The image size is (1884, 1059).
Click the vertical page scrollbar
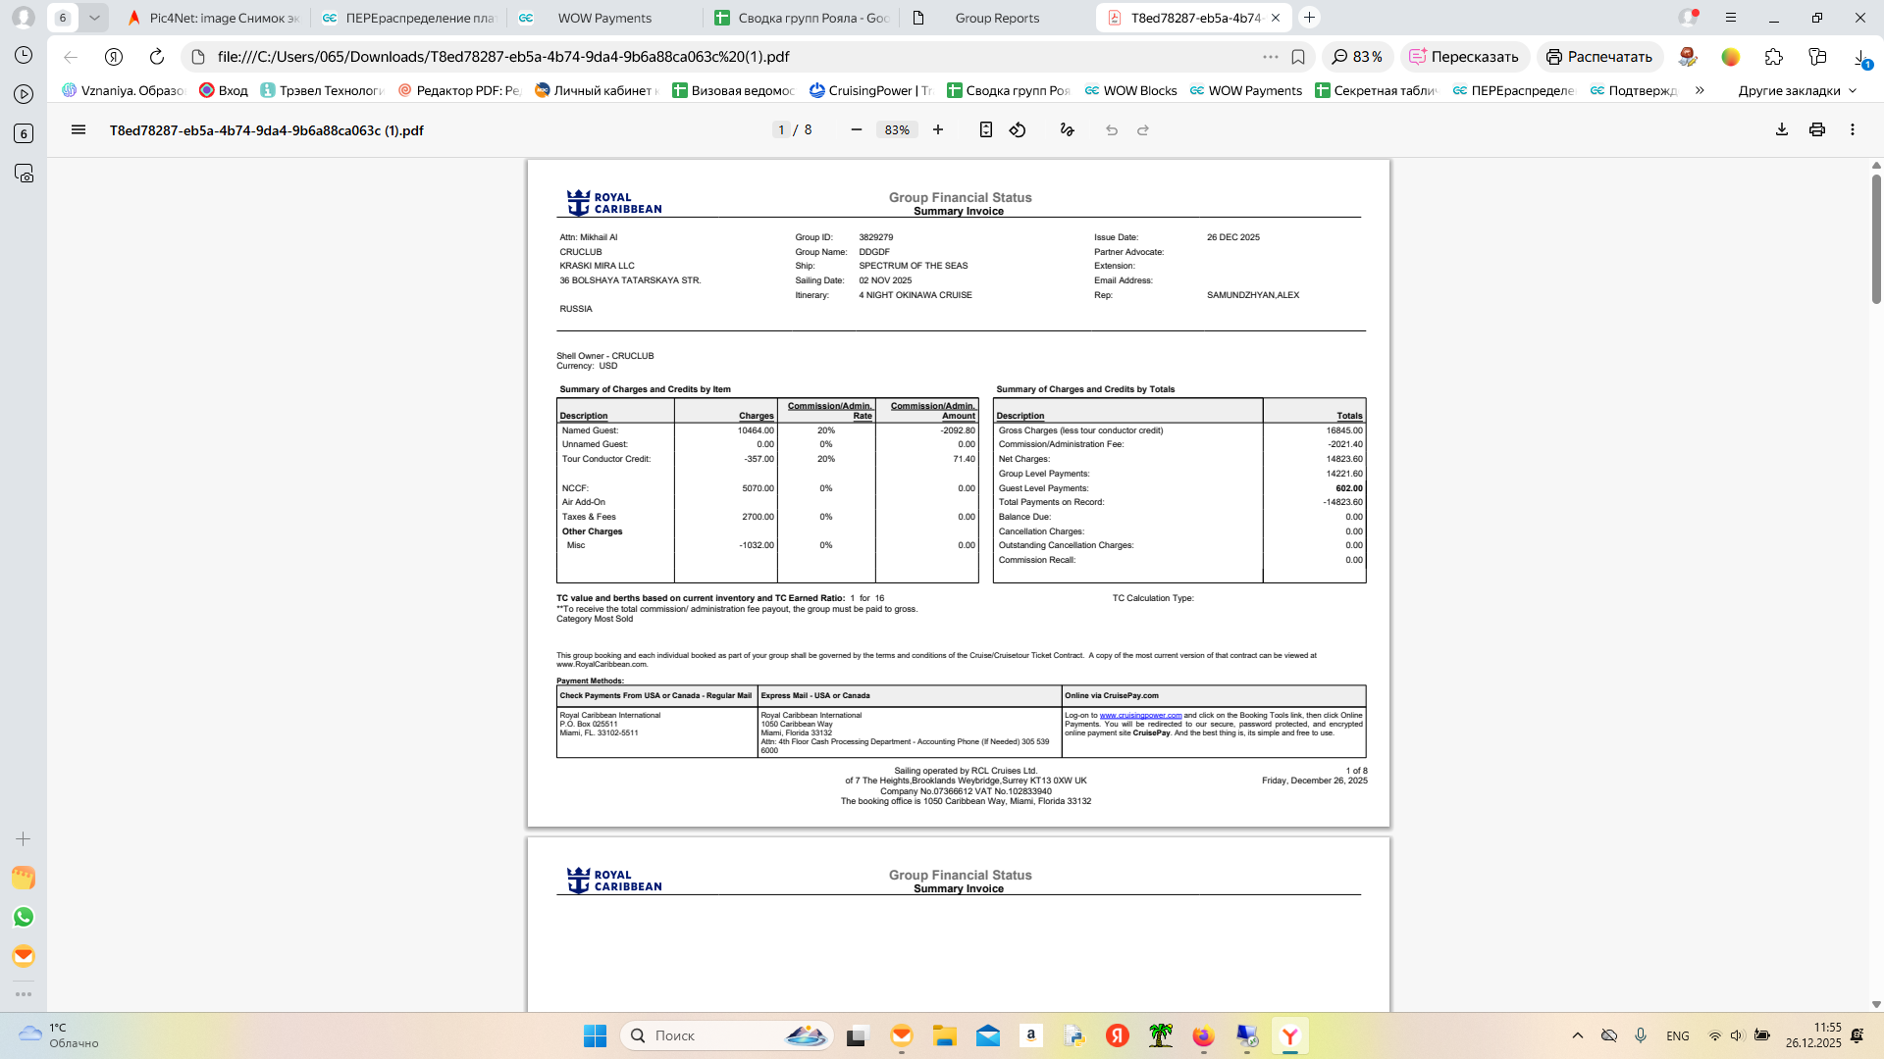[1876, 240]
